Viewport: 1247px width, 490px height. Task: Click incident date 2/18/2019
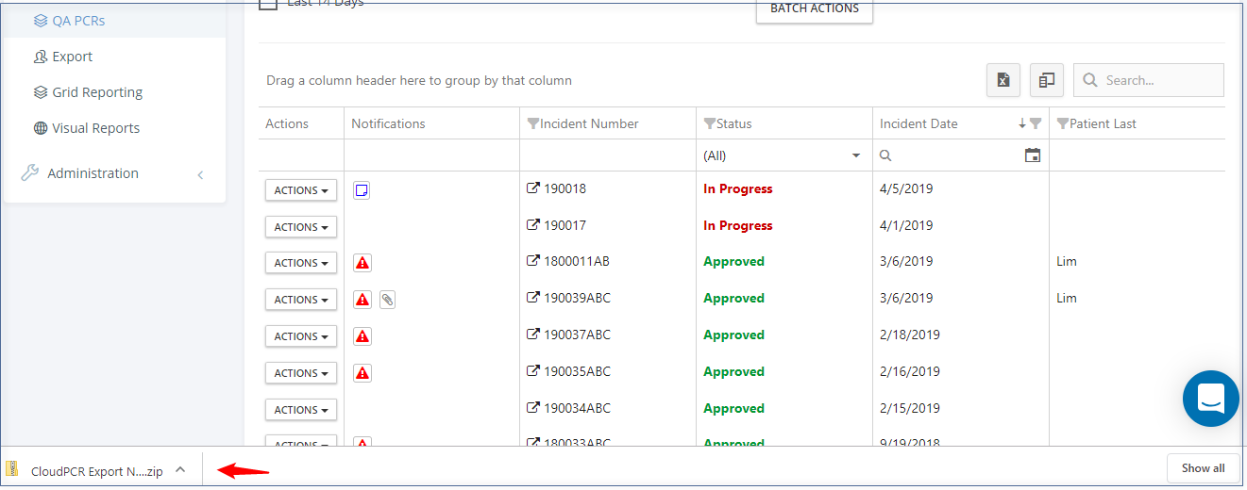(910, 335)
